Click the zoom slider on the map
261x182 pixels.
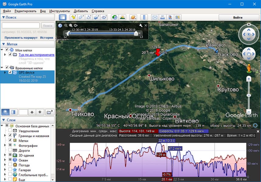coord(249,95)
